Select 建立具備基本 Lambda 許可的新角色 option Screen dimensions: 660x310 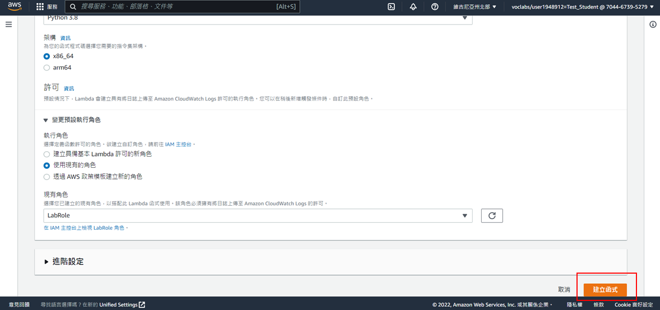tap(47, 154)
